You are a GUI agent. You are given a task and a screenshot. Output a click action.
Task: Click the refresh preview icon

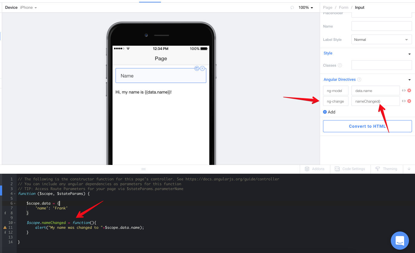click(292, 8)
